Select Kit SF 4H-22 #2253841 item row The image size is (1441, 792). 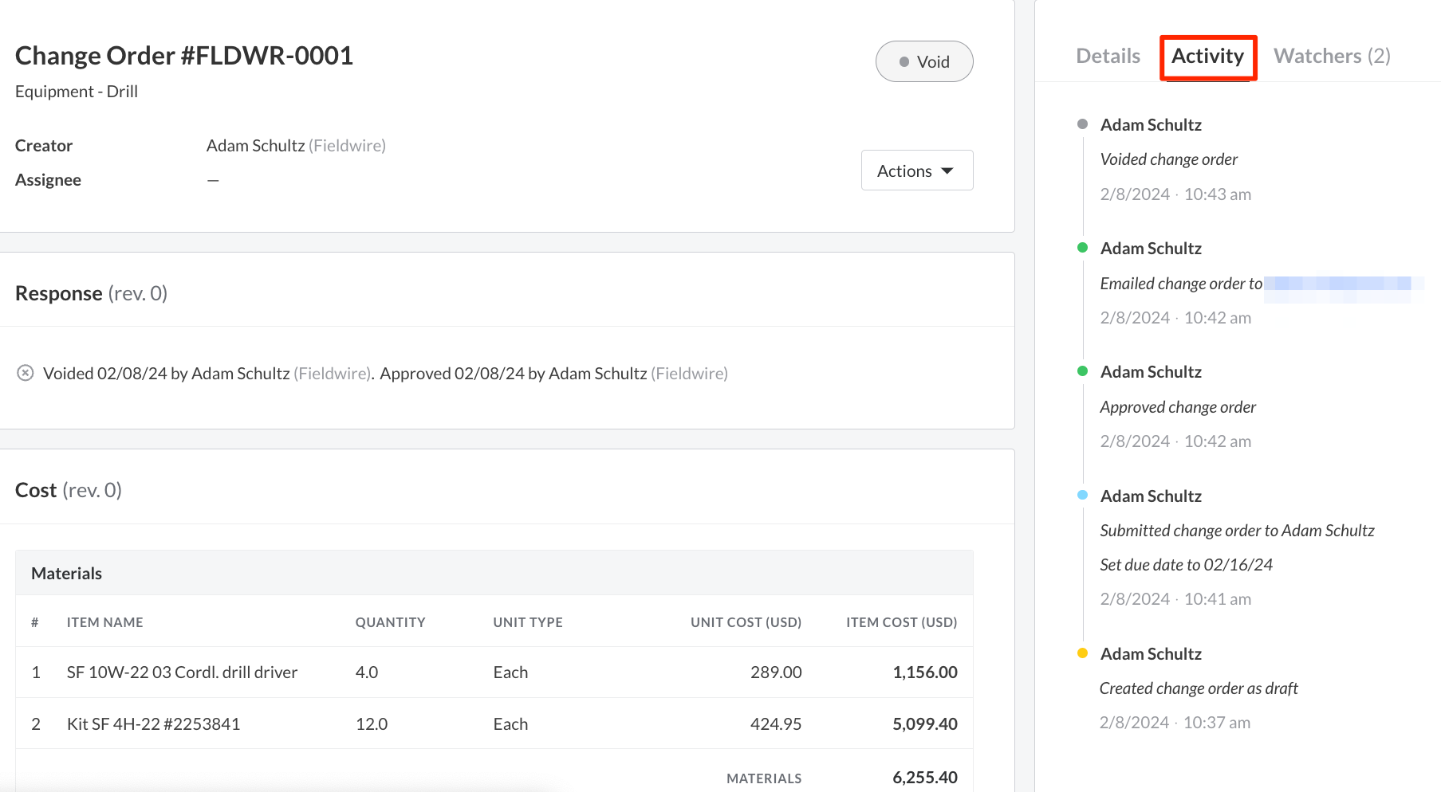pyautogui.click(x=153, y=724)
